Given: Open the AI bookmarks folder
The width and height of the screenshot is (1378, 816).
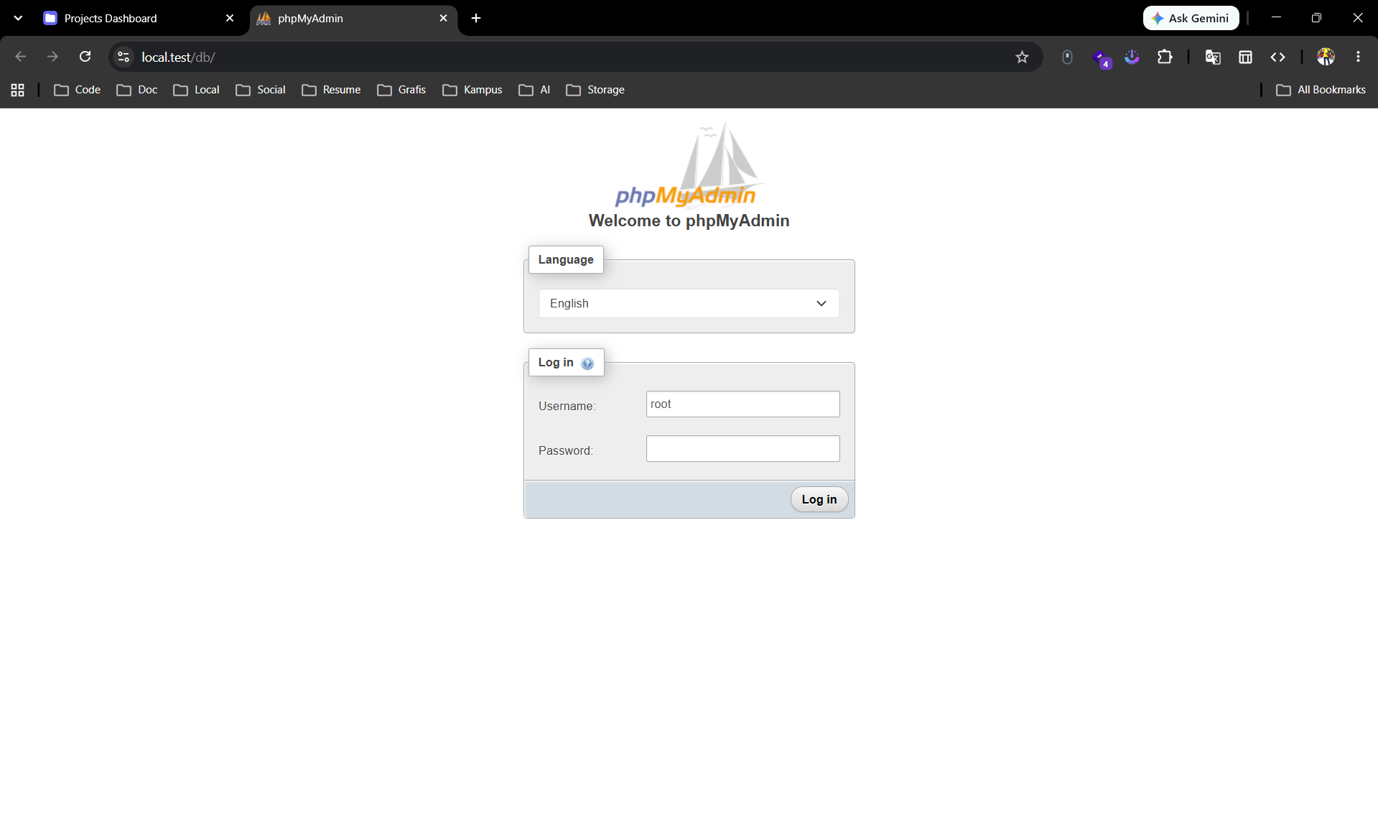Looking at the screenshot, I should pos(534,90).
